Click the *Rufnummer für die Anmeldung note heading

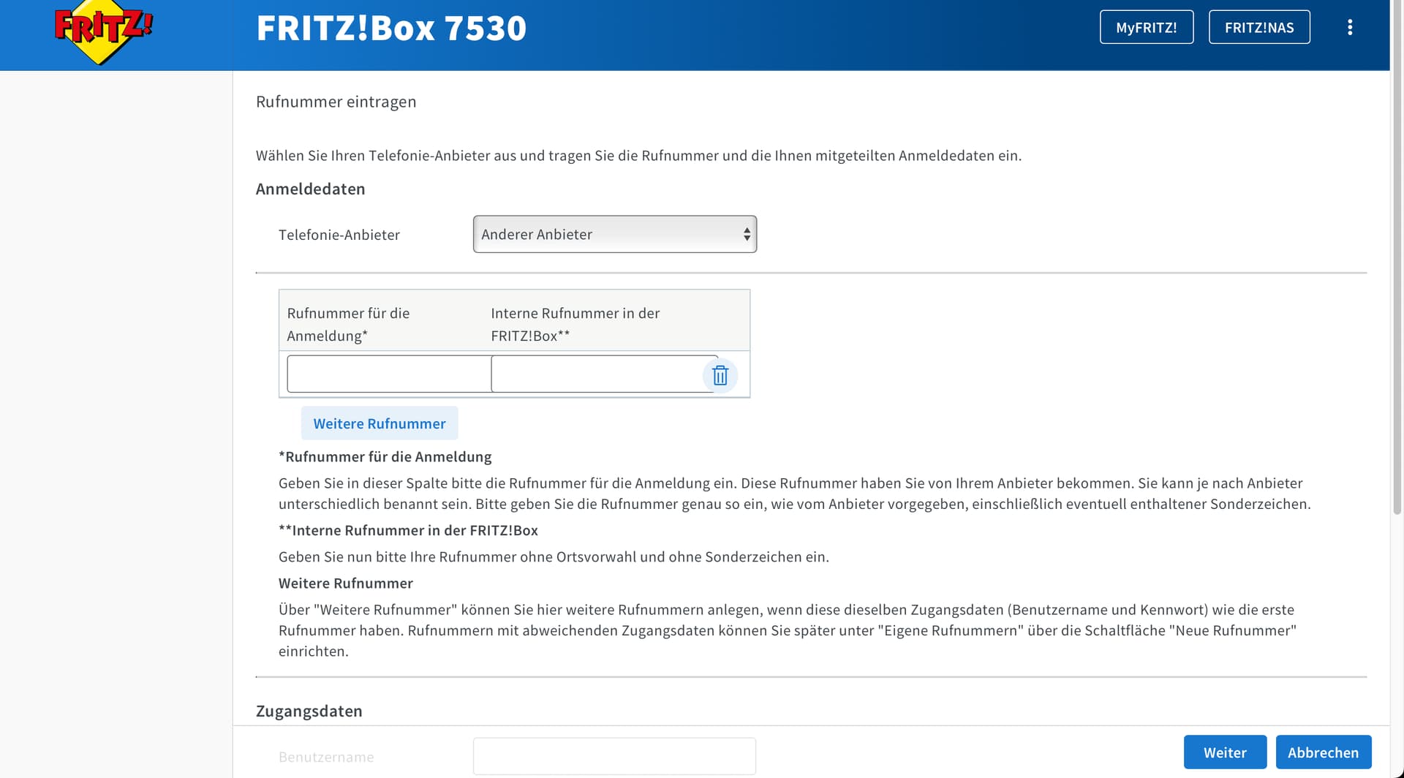(385, 457)
